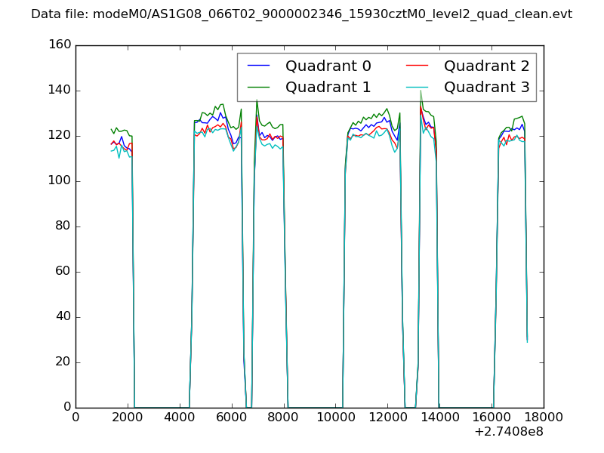Viewport: 604px width, 453px height.
Task: Click the y-axis tick label 80
Action: pyautogui.click(x=63, y=226)
